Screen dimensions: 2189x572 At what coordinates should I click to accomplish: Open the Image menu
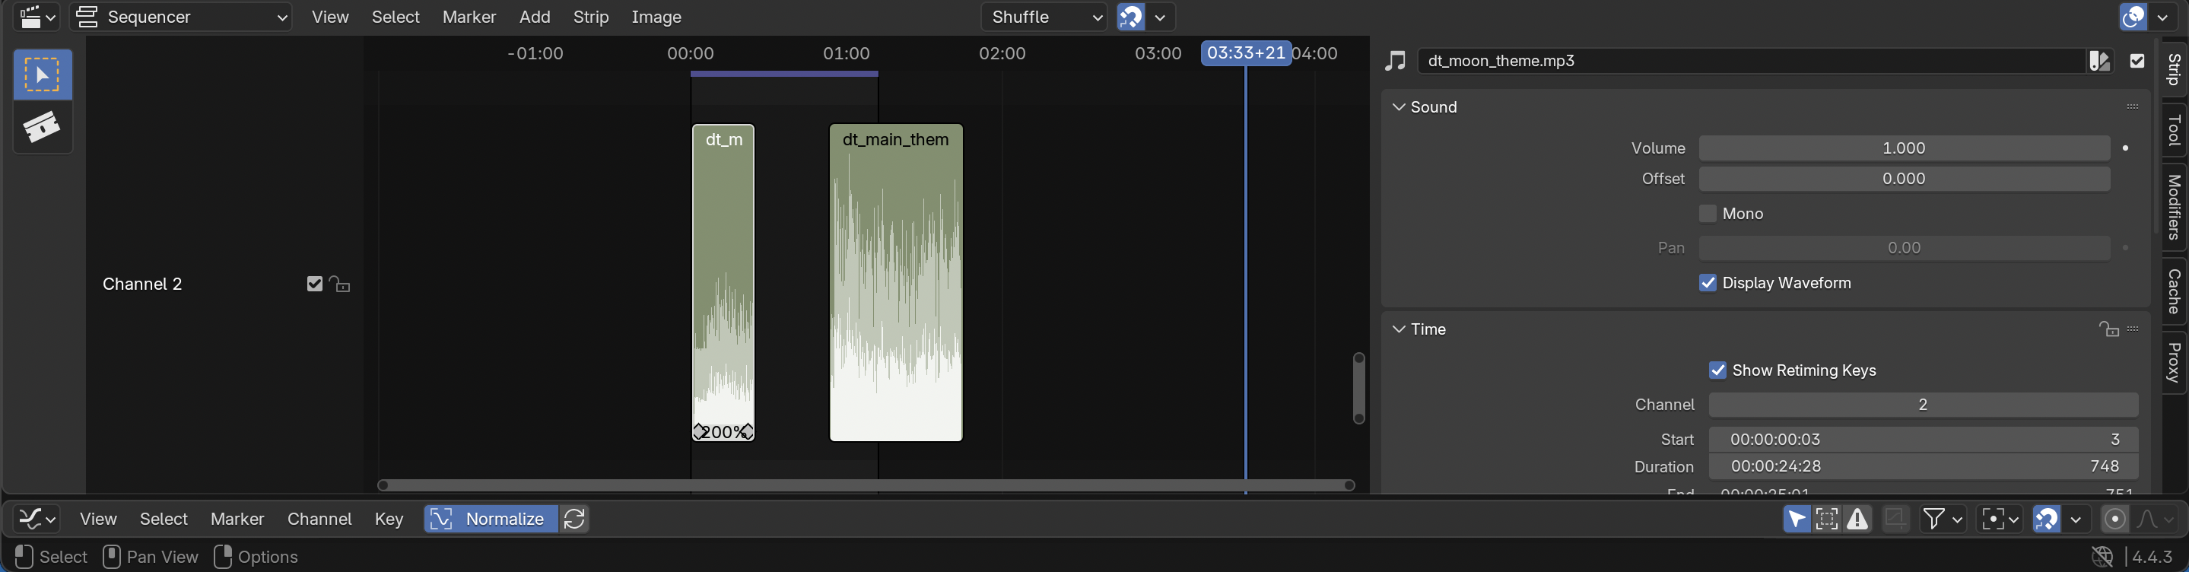click(x=656, y=17)
